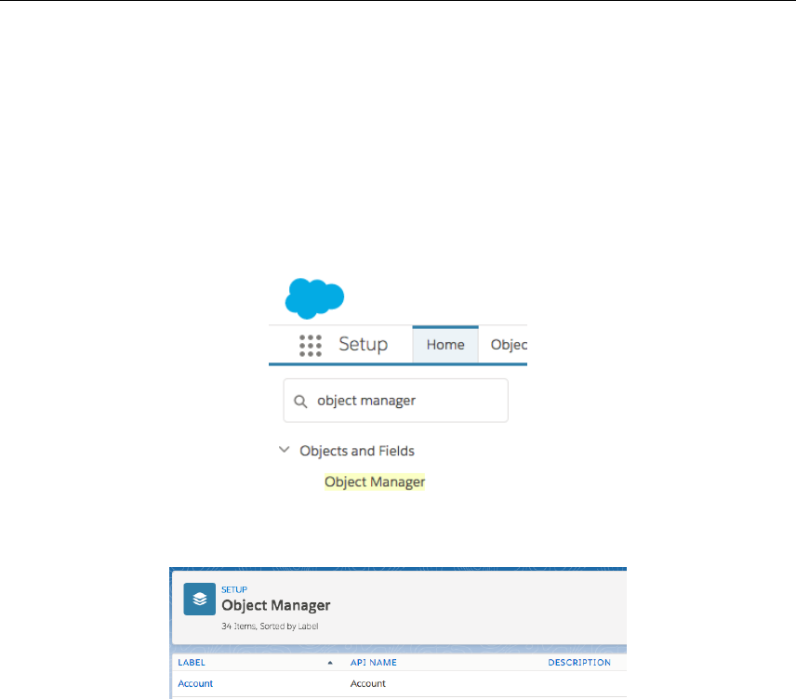
Task: Sort by the LABEL column header
Action: click(192, 663)
